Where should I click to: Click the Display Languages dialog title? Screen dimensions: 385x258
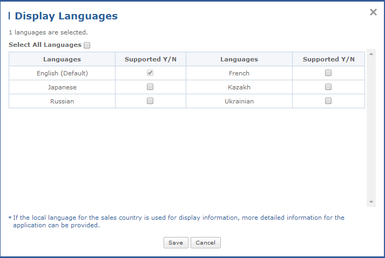point(66,16)
